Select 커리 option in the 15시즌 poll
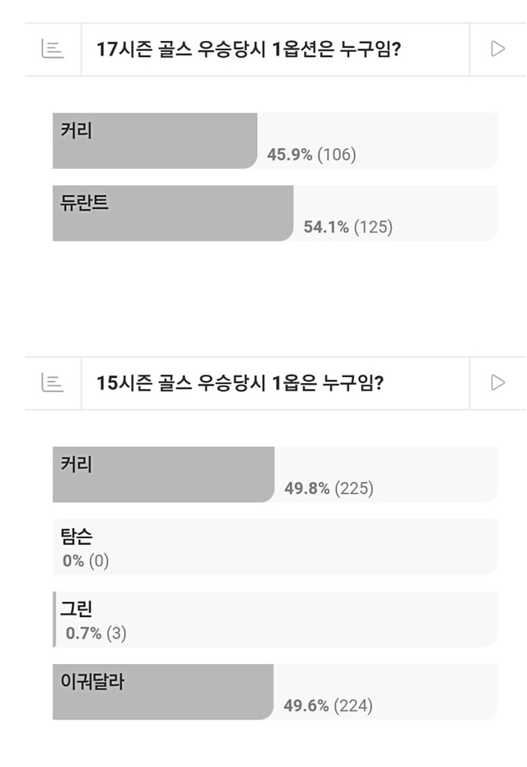 275,475
